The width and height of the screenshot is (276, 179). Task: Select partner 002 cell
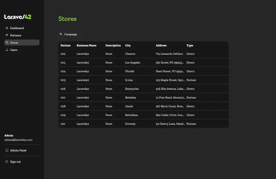point(63,54)
